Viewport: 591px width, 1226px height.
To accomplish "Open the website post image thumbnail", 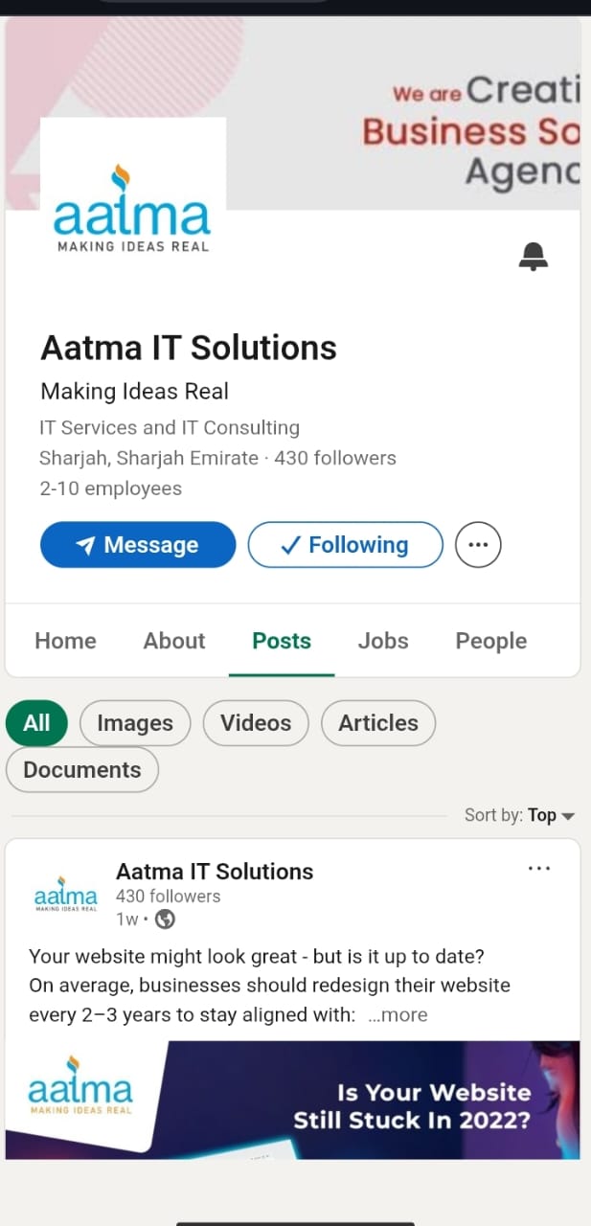I will coord(293,1100).
